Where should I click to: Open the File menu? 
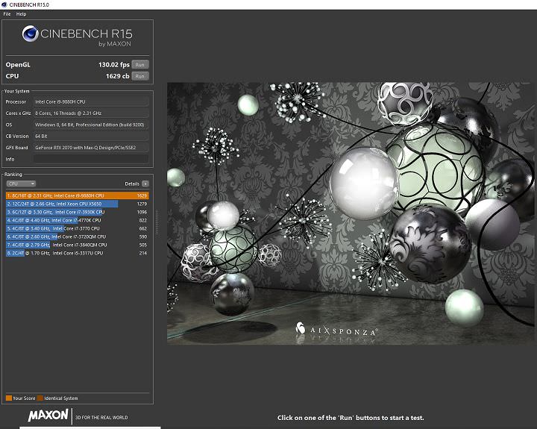click(x=7, y=14)
